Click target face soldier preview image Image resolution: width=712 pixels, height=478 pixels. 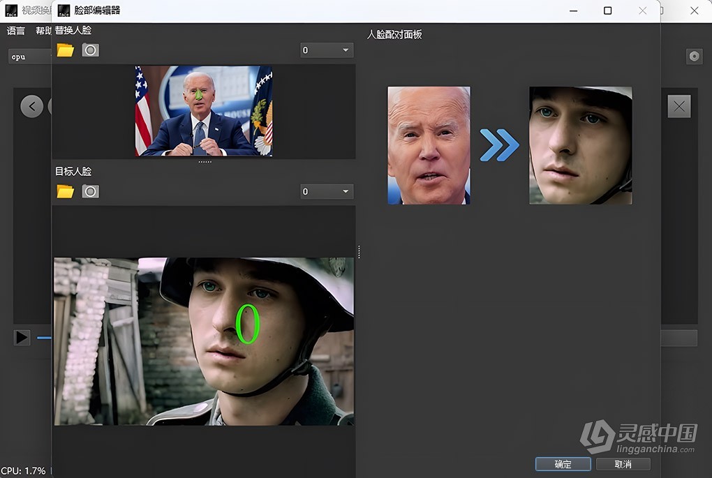point(204,341)
